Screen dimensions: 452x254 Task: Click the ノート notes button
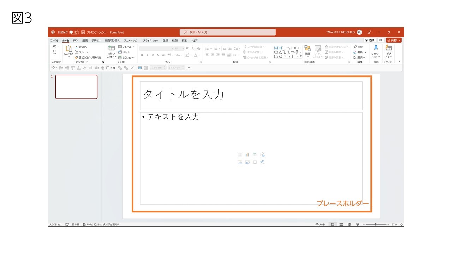tap(320, 224)
